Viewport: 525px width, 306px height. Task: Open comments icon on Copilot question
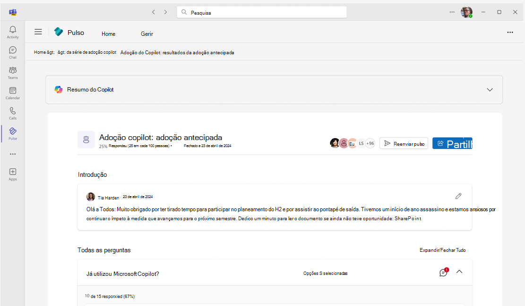(x=443, y=273)
